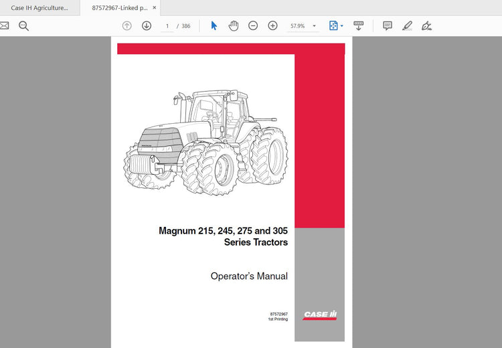Click the document number 87572967 on page
The height and width of the screenshot is (348, 502).
point(279,314)
